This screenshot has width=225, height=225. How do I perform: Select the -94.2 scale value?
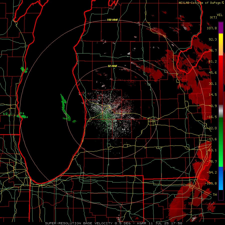212,172
